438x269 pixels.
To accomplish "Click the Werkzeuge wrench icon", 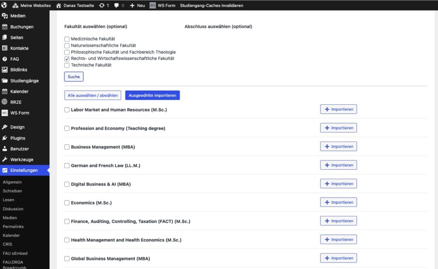I will [x=5, y=160].
